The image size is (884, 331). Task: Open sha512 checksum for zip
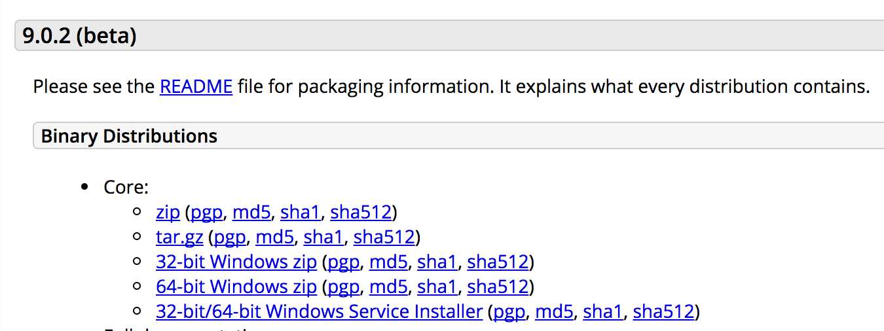(x=361, y=213)
